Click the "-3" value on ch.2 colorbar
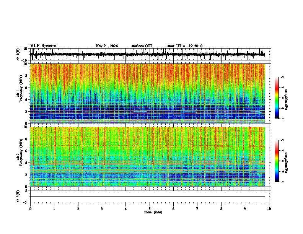The width and height of the screenshot is (303, 234). coord(282,140)
